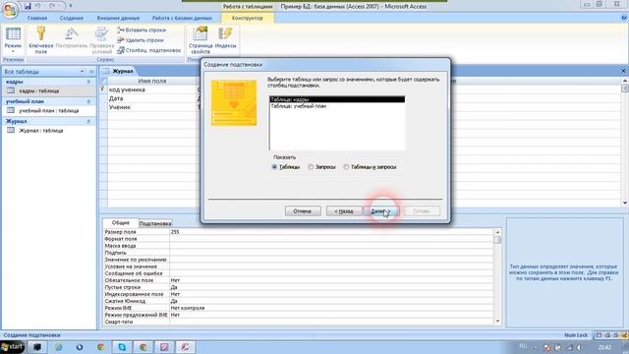Select the Таблицы radio button

[275, 167]
